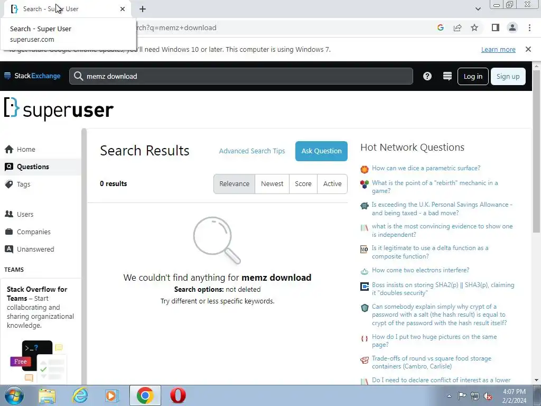Image resolution: width=541 pixels, height=406 pixels.
Task: Open 'How come two electrons interfere?'
Action: pyautogui.click(x=421, y=270)
